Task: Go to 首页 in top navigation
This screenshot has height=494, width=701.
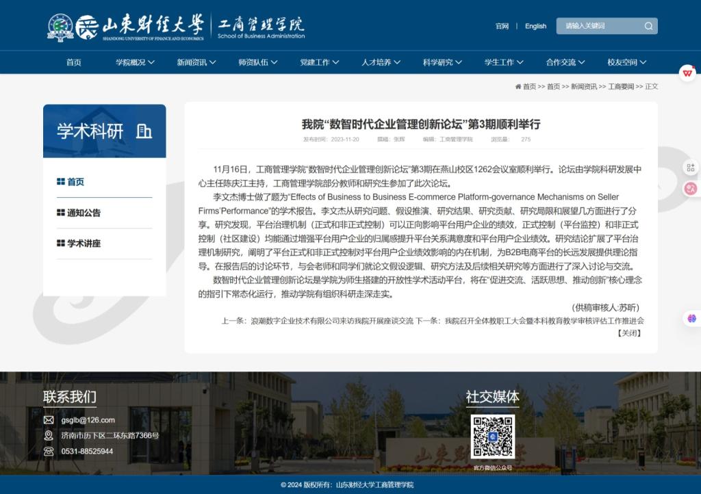Action: pos(74,62)
